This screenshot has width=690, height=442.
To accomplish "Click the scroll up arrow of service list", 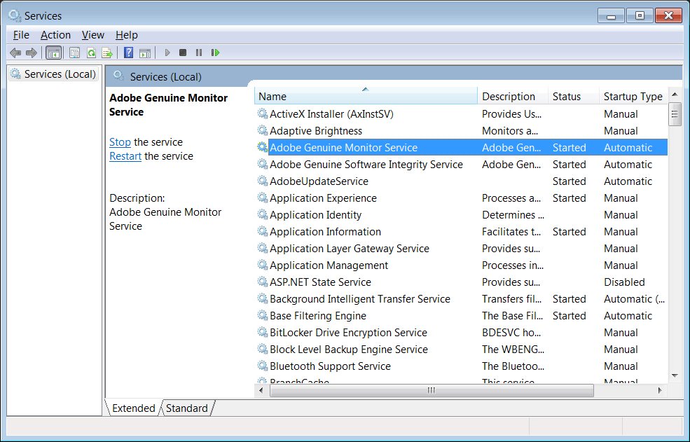I will click(675, 94).
